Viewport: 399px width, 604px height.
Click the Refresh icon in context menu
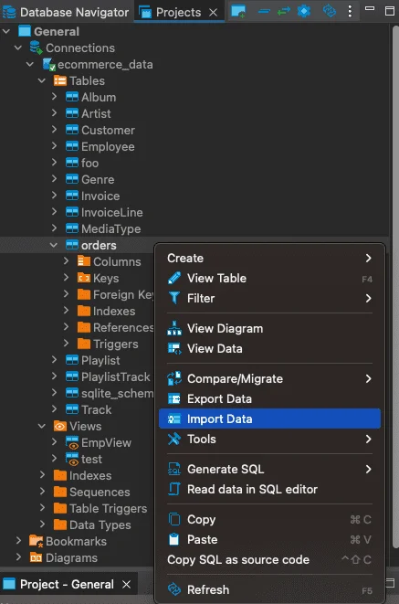174,589
